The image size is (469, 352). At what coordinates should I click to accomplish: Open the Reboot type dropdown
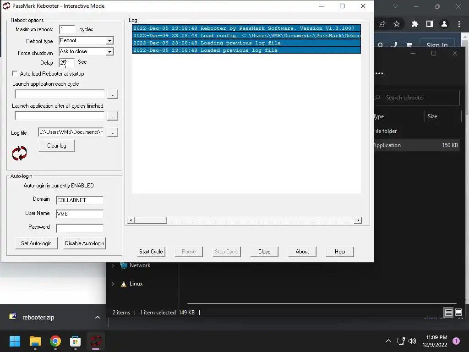(x=110, y=40)
